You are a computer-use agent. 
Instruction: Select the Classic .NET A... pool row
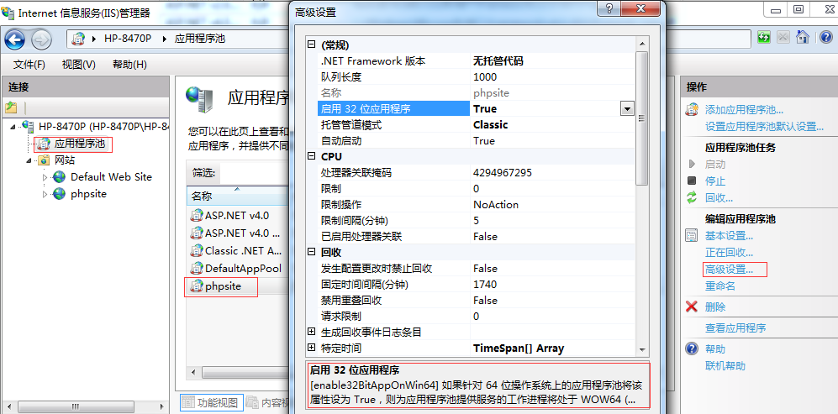[x=238, y=250]
